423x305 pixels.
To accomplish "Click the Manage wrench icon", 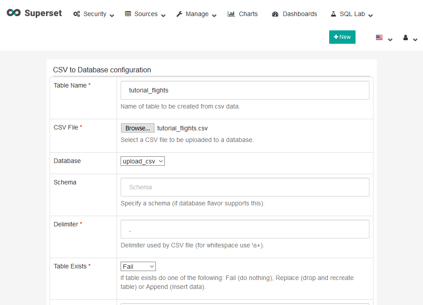I will pyautogui.click(x=179, y=14).
